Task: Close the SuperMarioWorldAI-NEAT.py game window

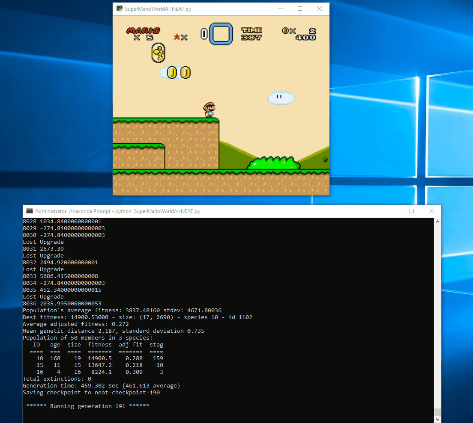Action: click(320, 9)
